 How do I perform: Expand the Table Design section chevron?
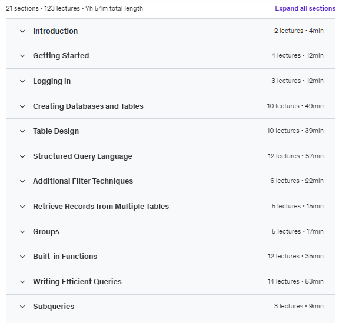click(22, 131)
